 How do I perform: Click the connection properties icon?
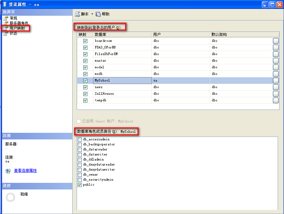8,171
